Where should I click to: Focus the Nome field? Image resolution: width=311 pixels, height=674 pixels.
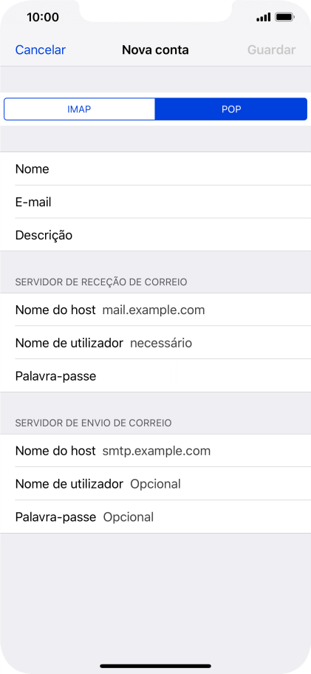(155, 169)
